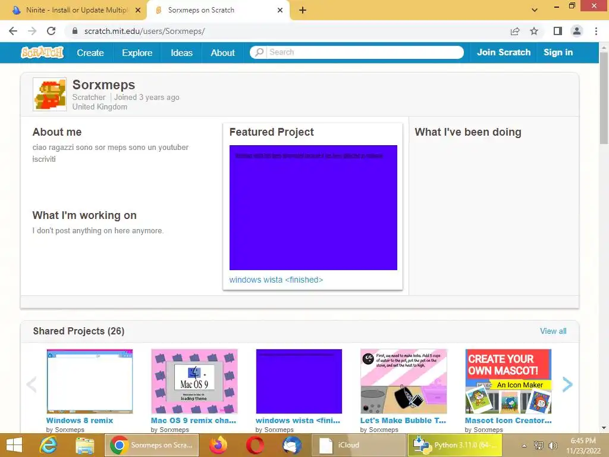Click the Chrome Sorxmeps taskbar button
Viewport: 609px width, 457px height.
(x=152, y=445)
